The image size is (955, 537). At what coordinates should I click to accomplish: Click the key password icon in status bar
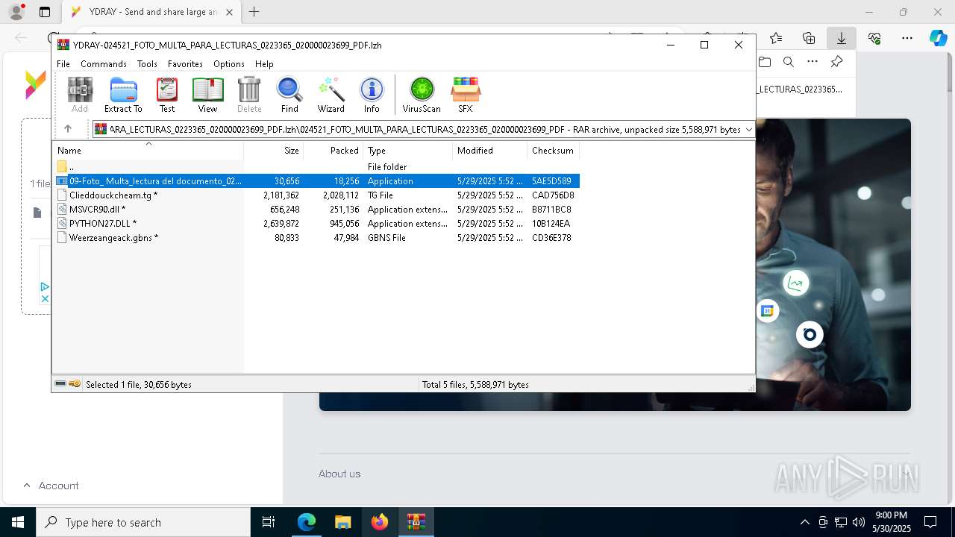pyautogui.click(x=75, y=384)
